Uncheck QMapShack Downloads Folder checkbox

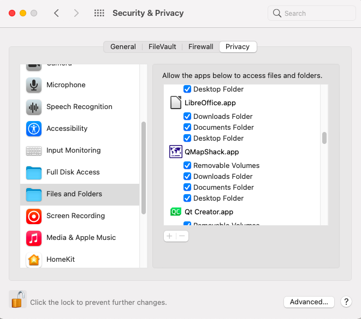pyautogui.click(x=187, y=176)
